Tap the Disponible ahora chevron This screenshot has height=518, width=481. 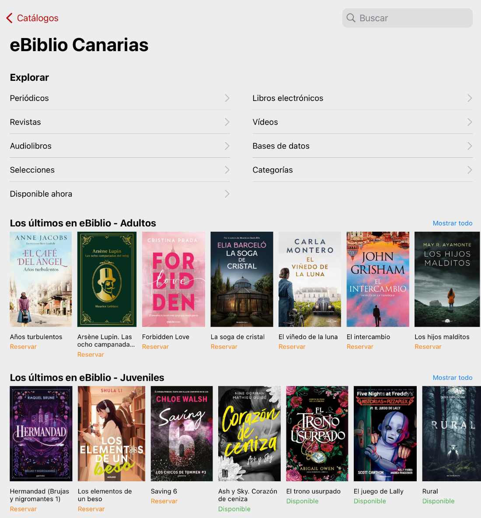227,194
